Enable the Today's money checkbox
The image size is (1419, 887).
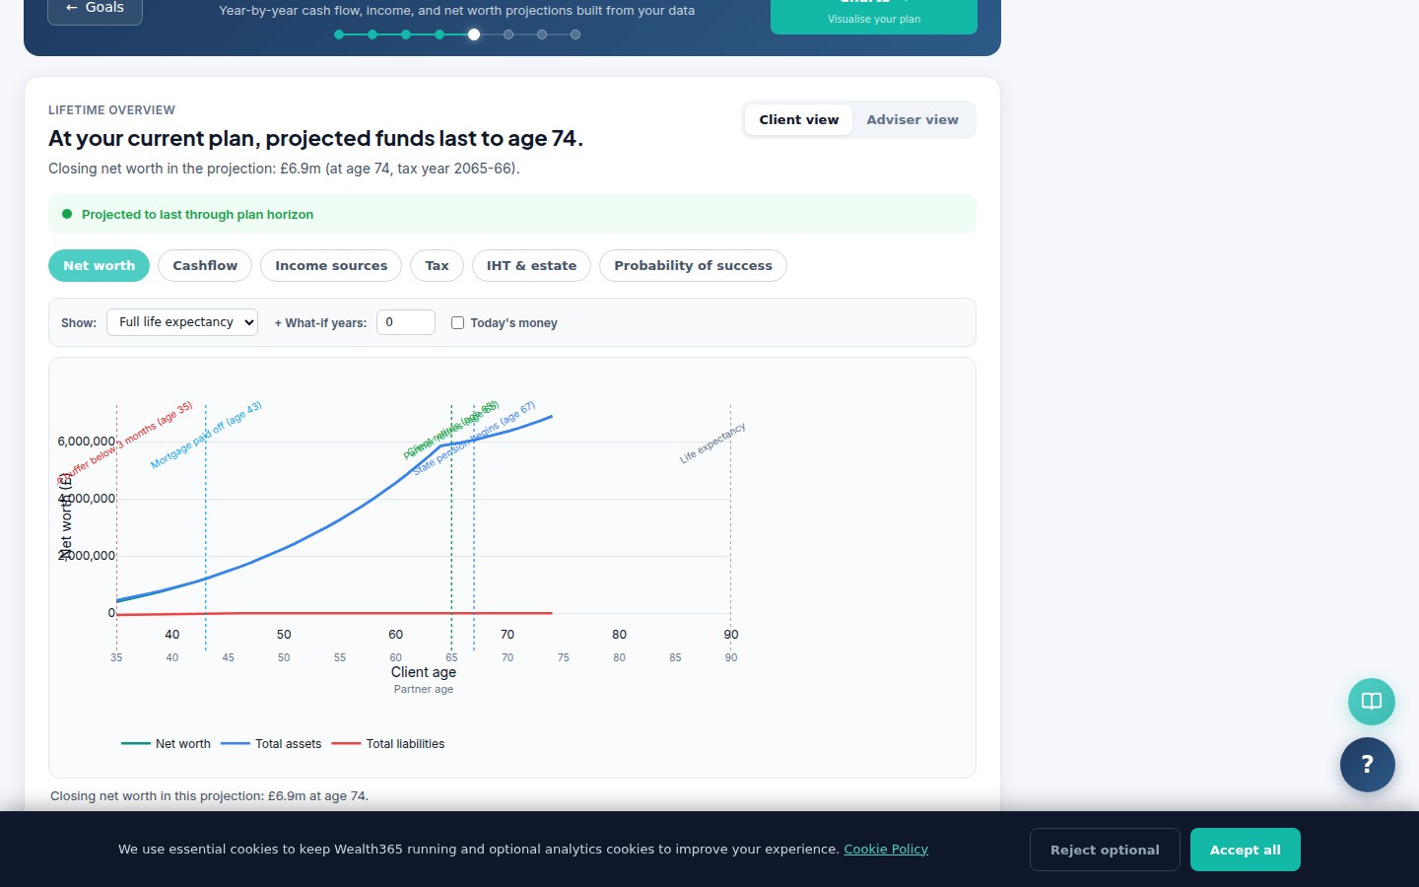click(457, 323)
